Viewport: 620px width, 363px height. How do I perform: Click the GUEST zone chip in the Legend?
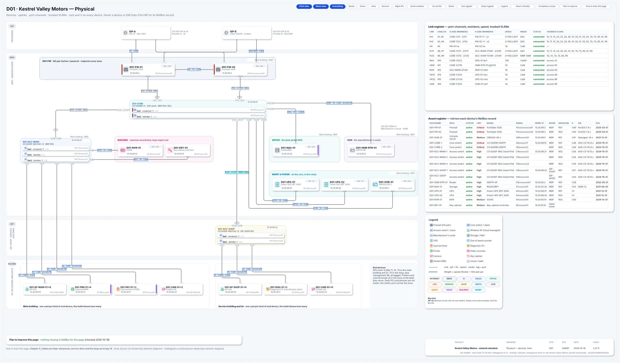click(435, 290)
